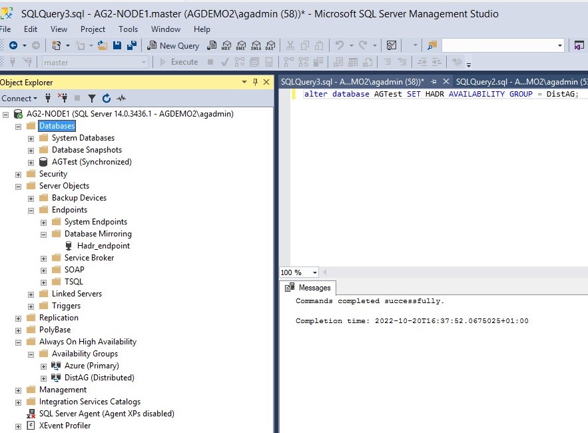Screen dimensions: 588x433
Task: Close the SQLQuery3.sql tab
Action: [446, 81]
